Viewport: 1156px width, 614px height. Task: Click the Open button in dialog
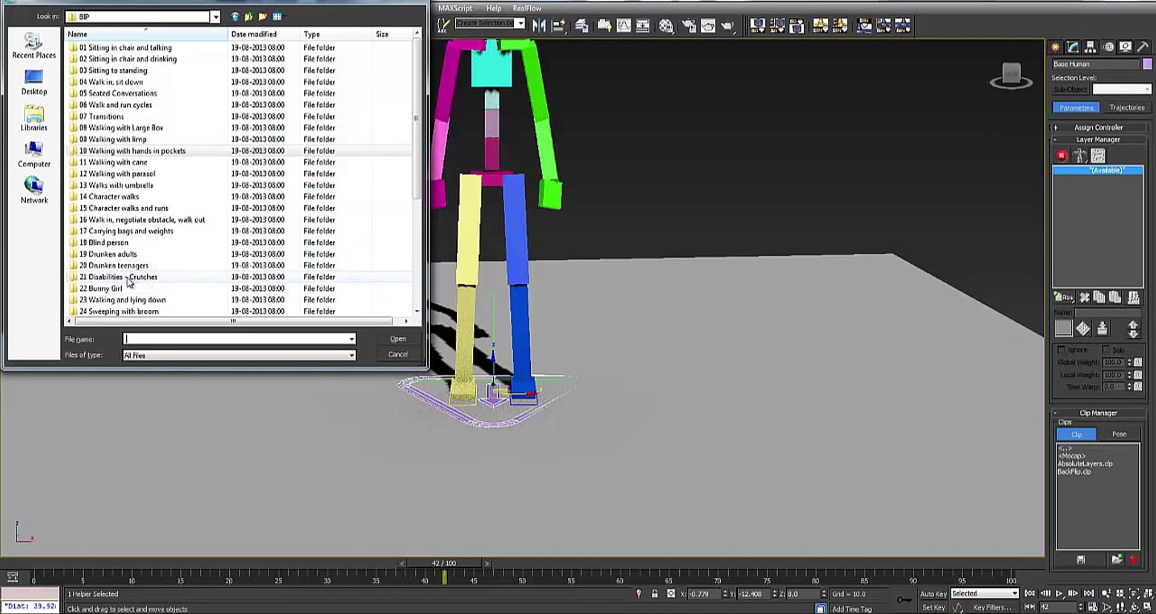click(x=398, y=339)
